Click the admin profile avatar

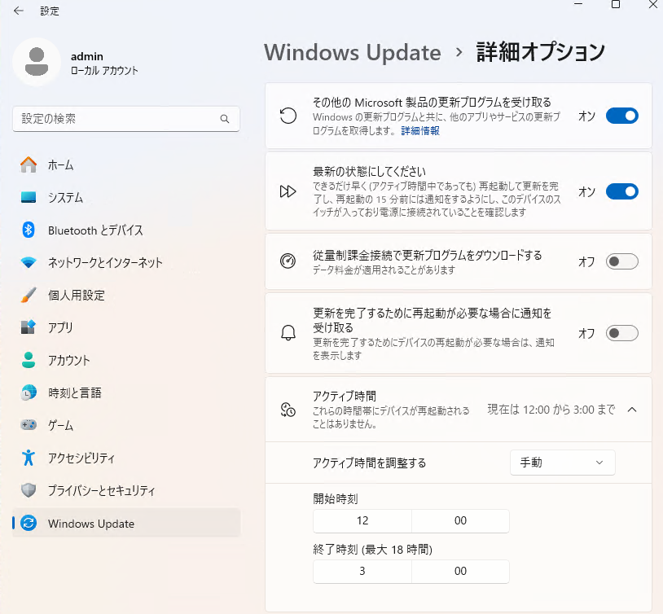pyautogui.click(x=37, y=62)
